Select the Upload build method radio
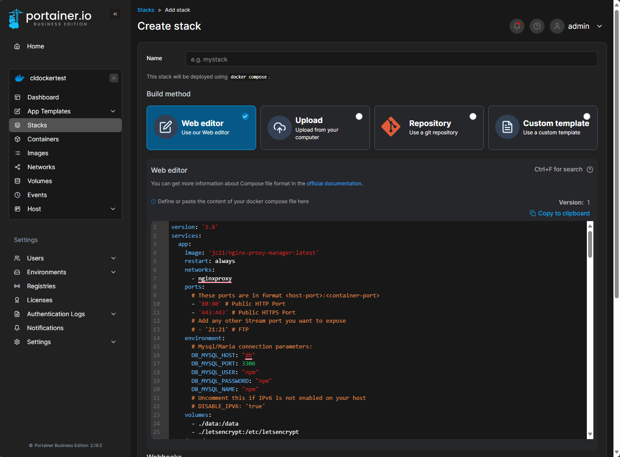Image resolution: width=620 pixels, height=457 pixels. point(359,116)
